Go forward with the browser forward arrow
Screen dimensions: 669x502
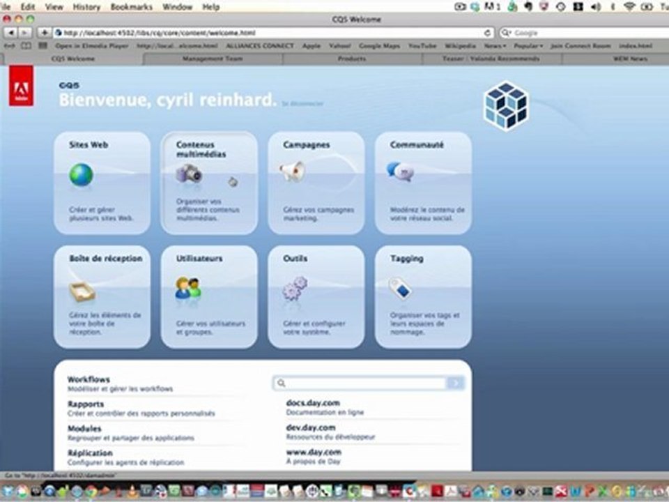pyautogui.click(x=25, y=33)
